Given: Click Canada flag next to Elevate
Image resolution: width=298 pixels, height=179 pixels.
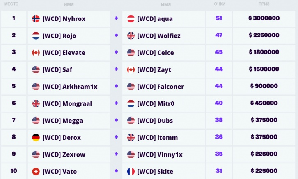Looking at the screenshot, I should click(x=36, y=53).
